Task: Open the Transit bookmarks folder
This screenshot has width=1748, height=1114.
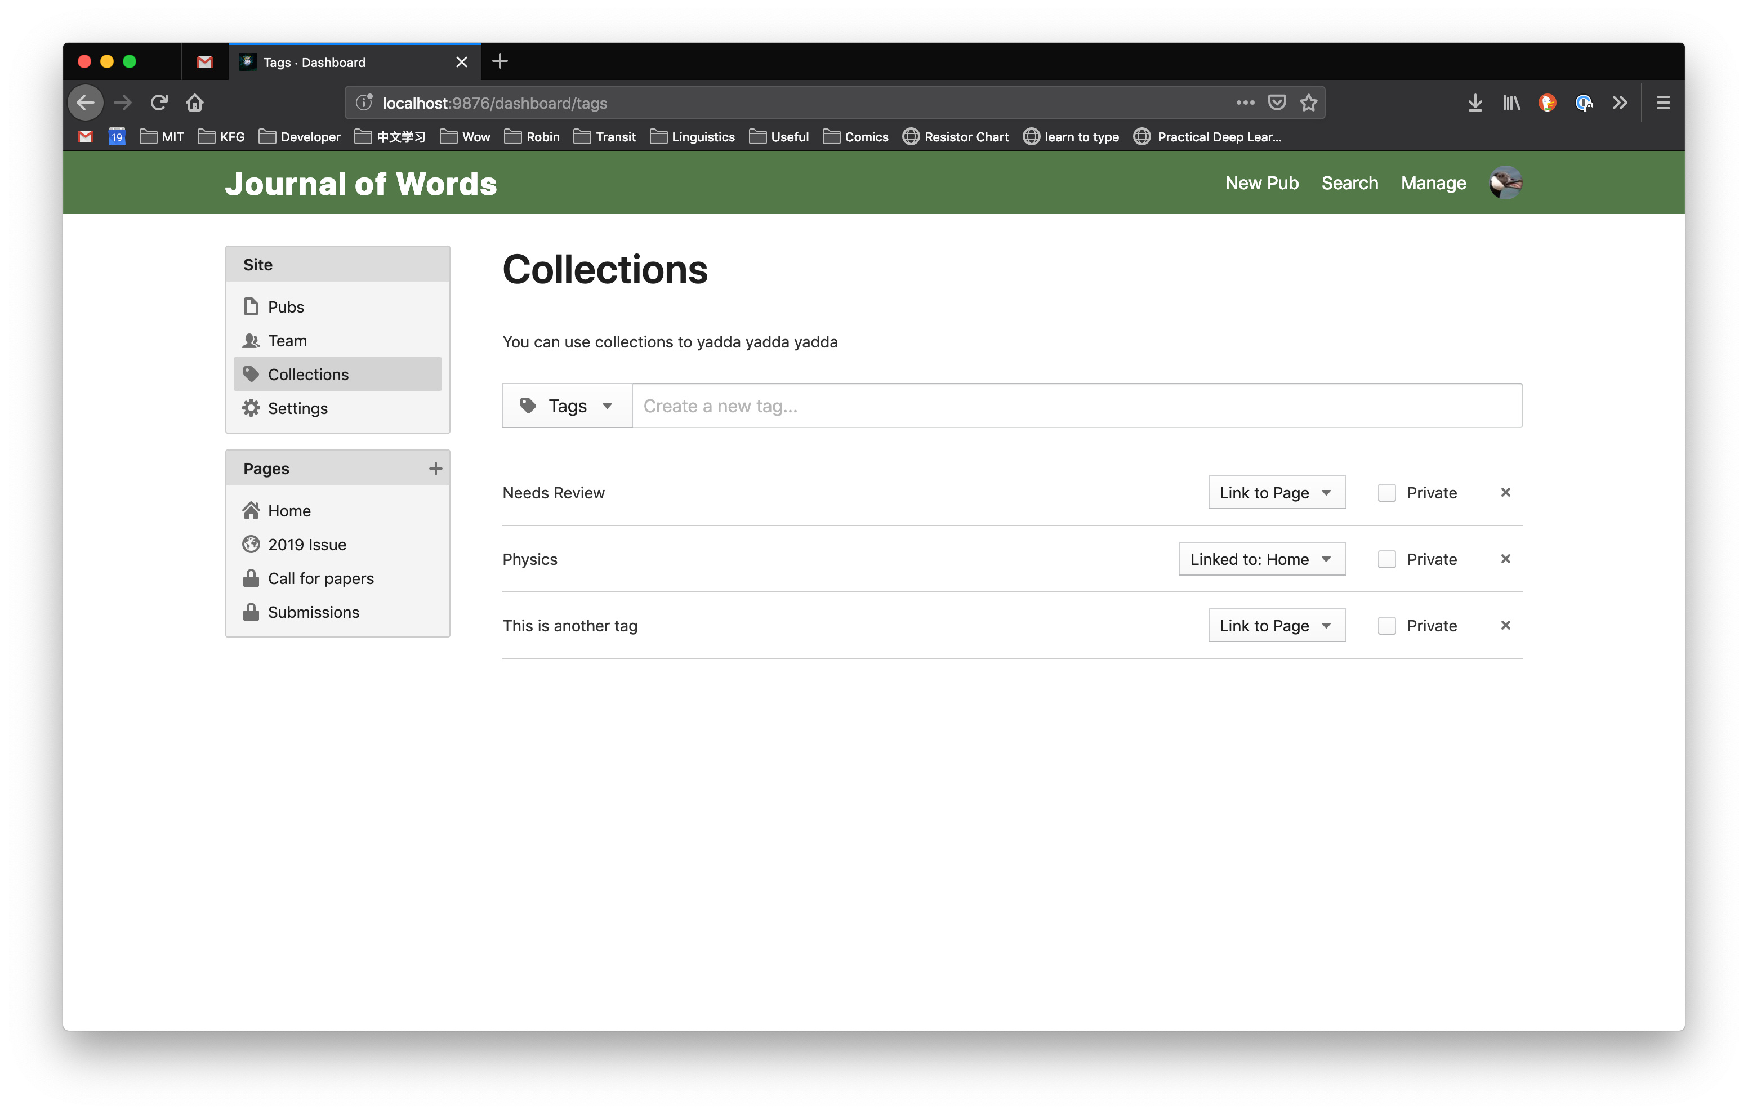Action: 604,136
